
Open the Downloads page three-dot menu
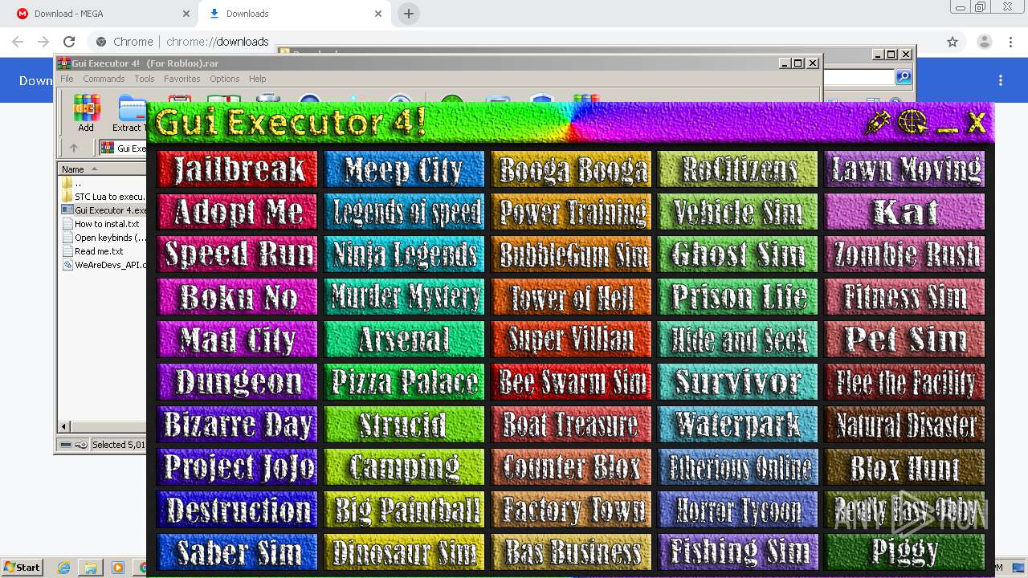[x=1001, y=80]
